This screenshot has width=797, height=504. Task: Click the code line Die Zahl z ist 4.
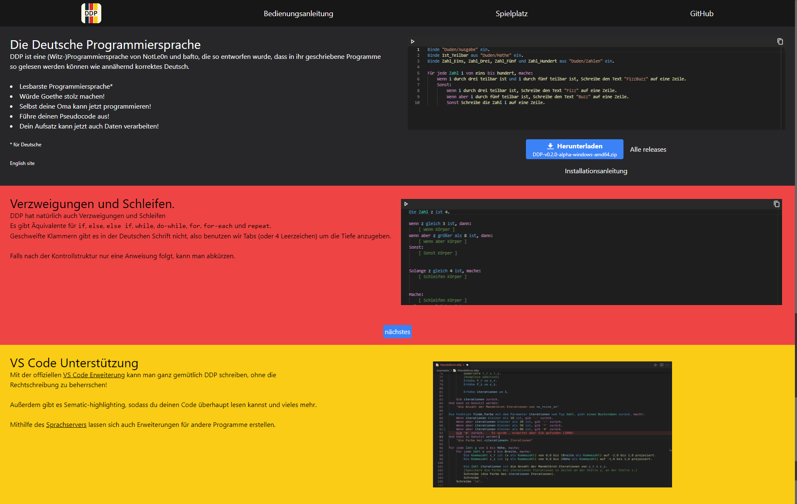pyautogui.click(x=429, y=212)
